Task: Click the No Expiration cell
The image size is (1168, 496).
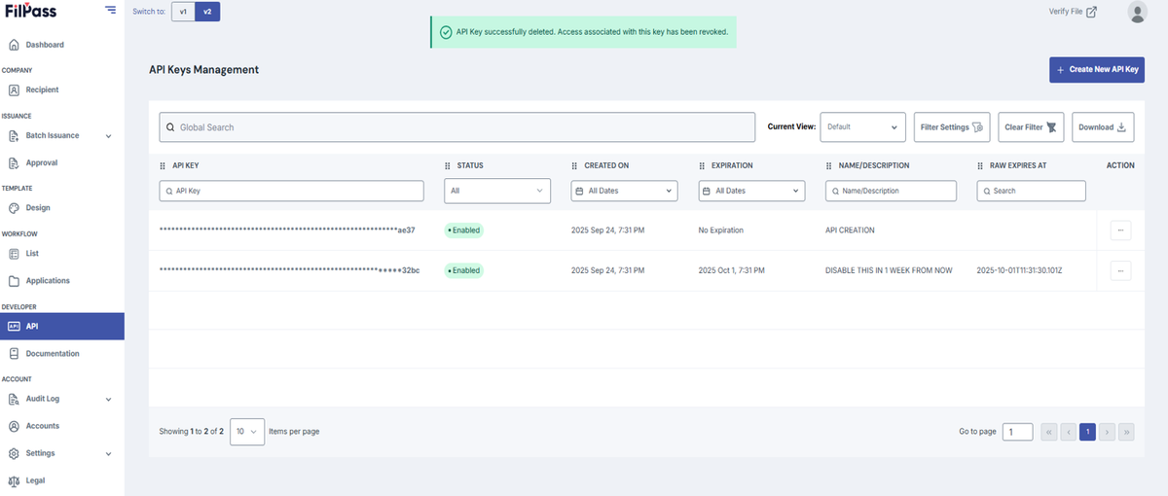Action: tap(720, 230)
